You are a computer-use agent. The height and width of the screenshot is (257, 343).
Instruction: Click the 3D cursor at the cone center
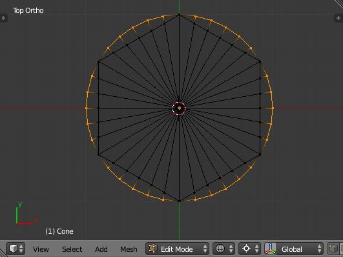point(179,108)
